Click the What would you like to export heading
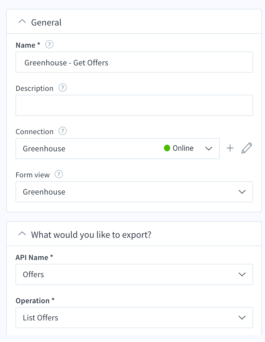265x342 pixels. tap(91, 235)
